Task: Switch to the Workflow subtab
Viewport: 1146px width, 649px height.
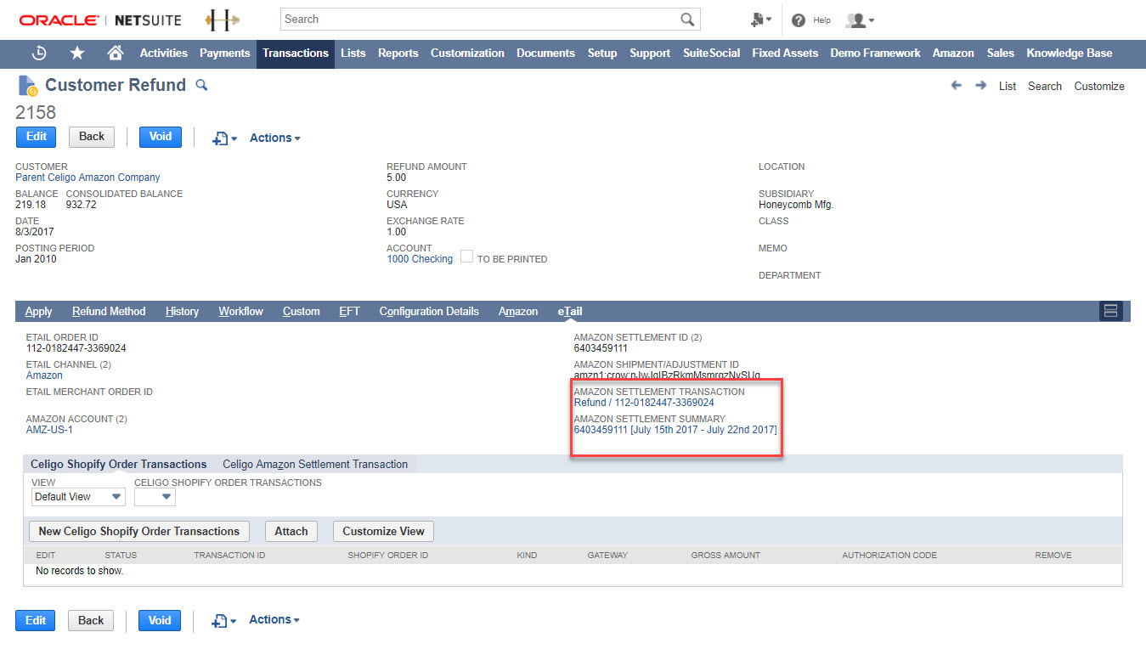Action: point(240,312)
